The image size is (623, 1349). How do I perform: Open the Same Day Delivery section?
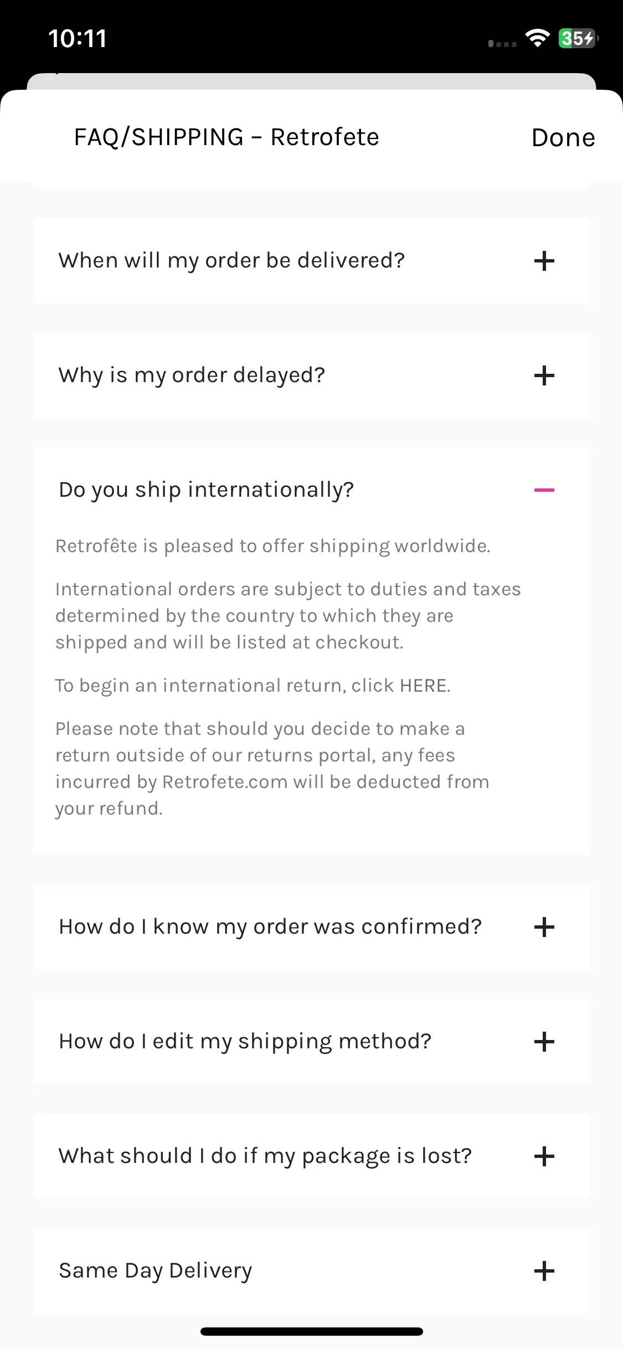coord(311,1270)
